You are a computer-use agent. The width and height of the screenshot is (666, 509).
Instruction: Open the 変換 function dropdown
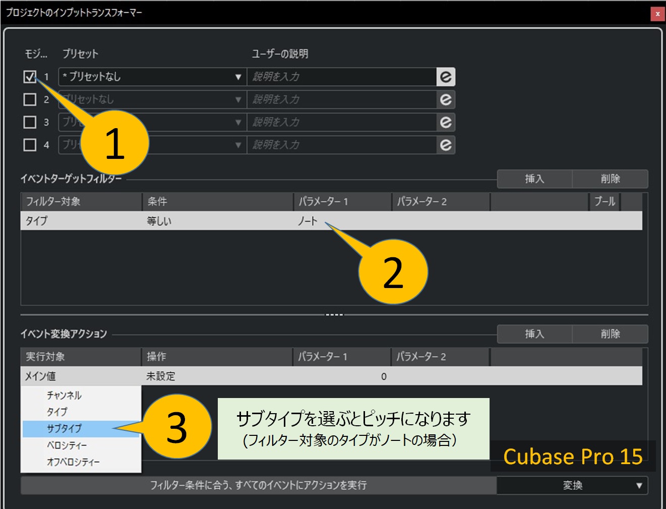[572, 485]
